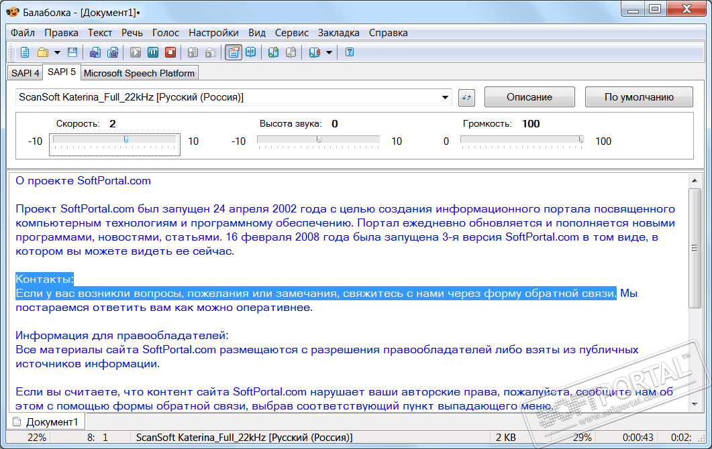Viewport: 712px width, 449px height.
Task: Open the Закладка menu
Action: point(339,33)
